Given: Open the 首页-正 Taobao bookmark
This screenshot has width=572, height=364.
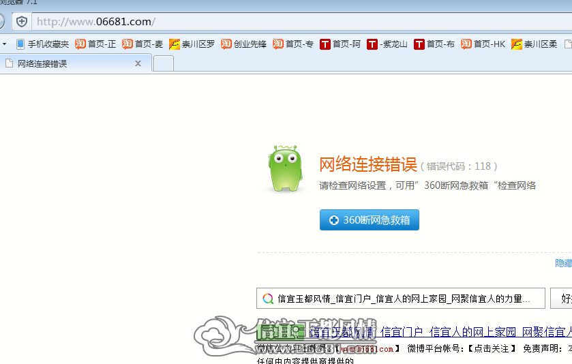Looking at the screenshot, I should pyautogui.click(x=95, y=44).
